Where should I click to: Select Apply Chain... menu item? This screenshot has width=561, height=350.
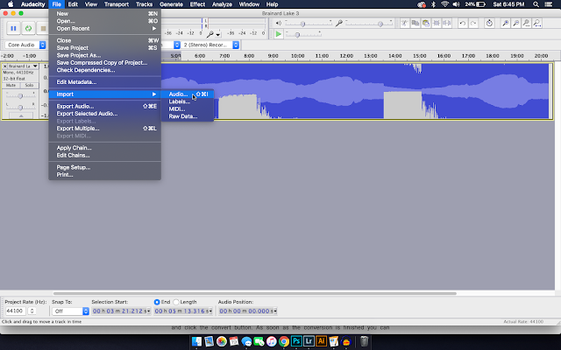click(x=104, y=148)
